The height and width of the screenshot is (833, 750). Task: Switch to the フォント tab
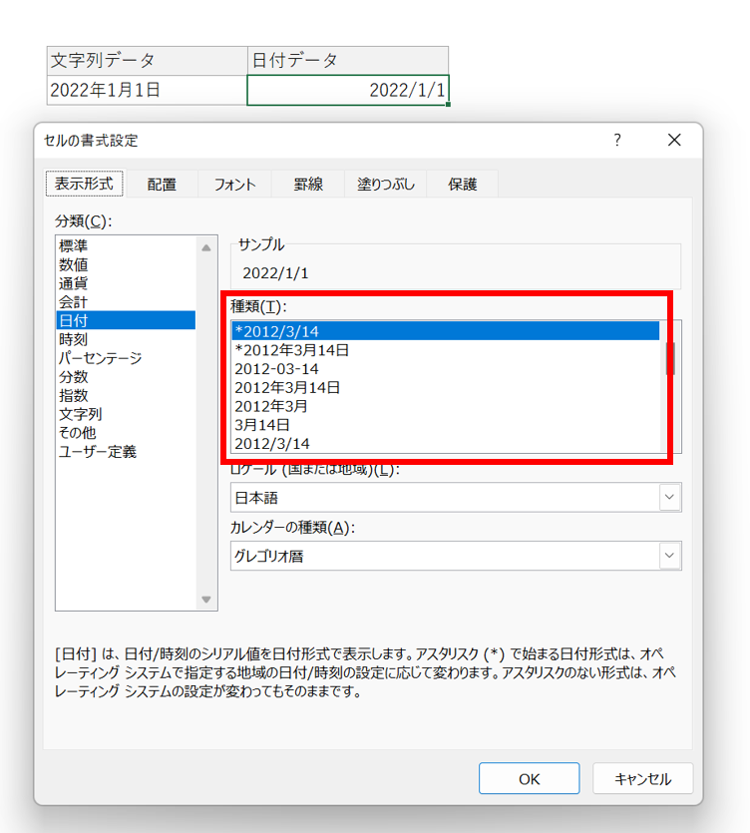click(x=234, y=185)
